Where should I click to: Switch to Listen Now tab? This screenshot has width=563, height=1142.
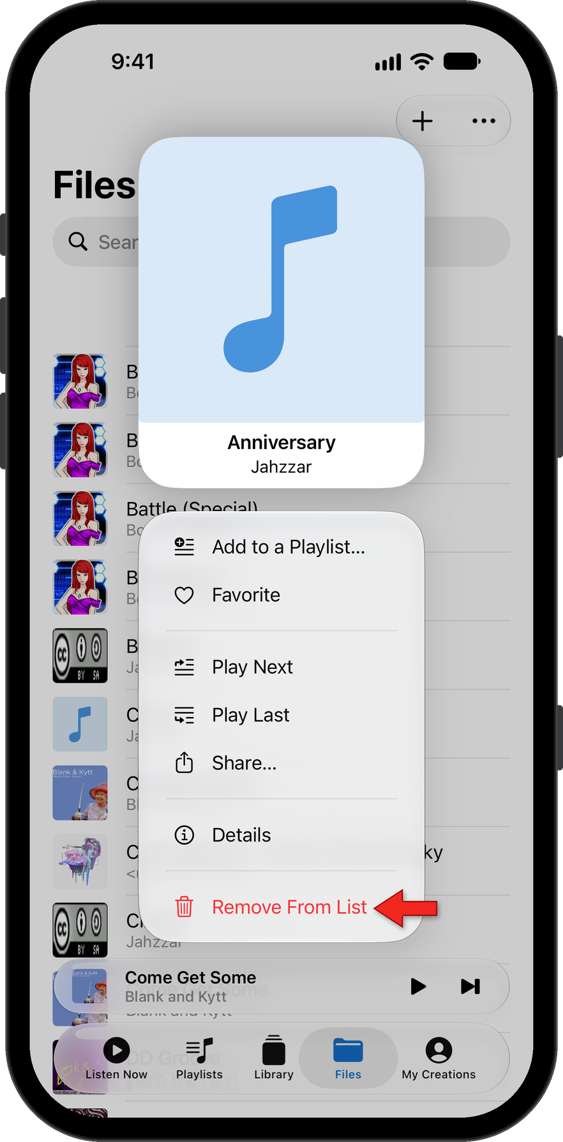[116, 1059]
